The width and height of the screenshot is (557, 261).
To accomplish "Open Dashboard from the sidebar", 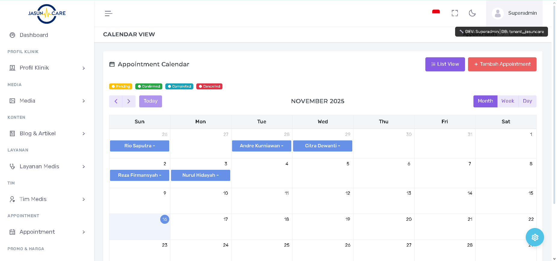I will click(34, 35).
